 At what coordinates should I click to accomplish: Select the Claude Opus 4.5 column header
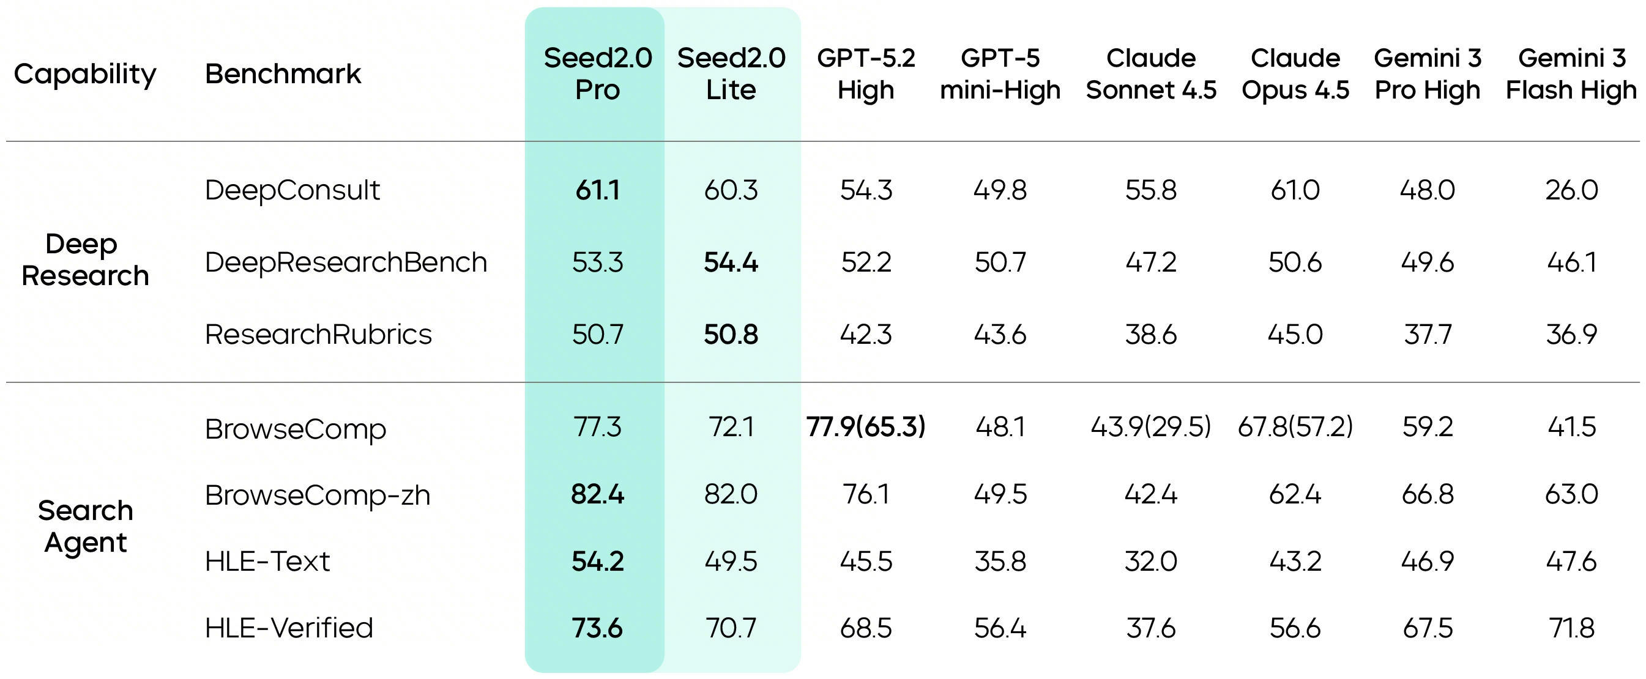tap(1295, 73)
